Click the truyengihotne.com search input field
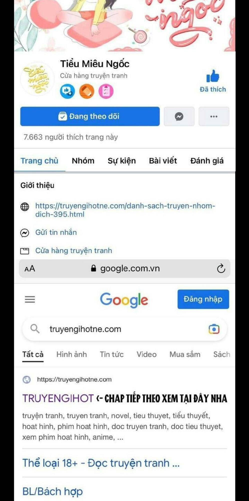The width and height of the screenshot is (249, 501). pyautogui.click(x=124, y=329)
